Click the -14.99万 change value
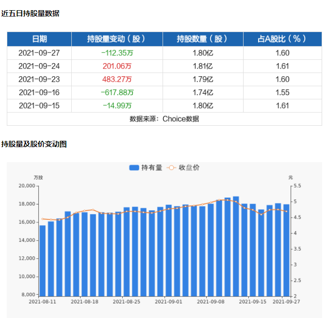 click(117, 105)
